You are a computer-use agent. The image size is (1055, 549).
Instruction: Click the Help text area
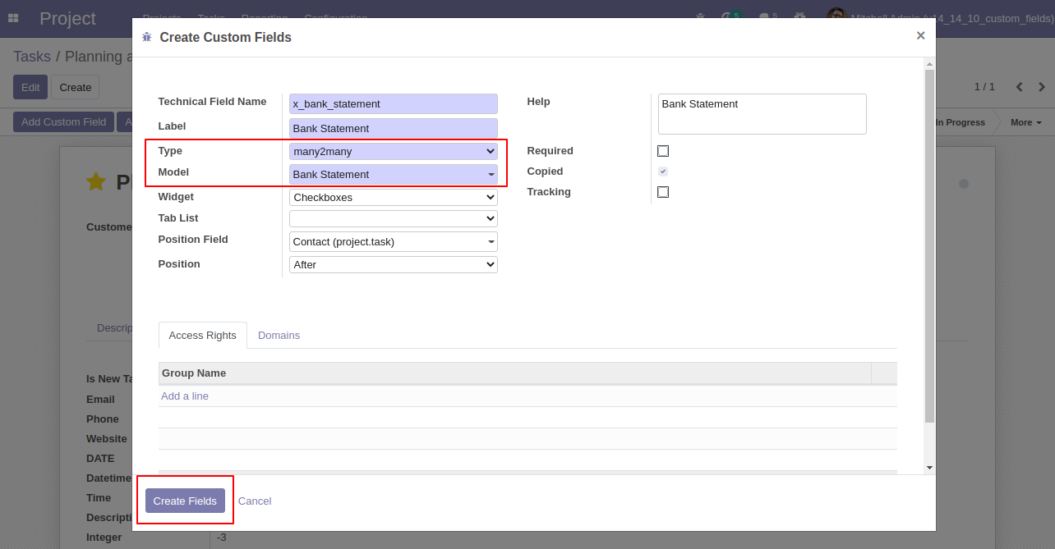tap(762, 114)
